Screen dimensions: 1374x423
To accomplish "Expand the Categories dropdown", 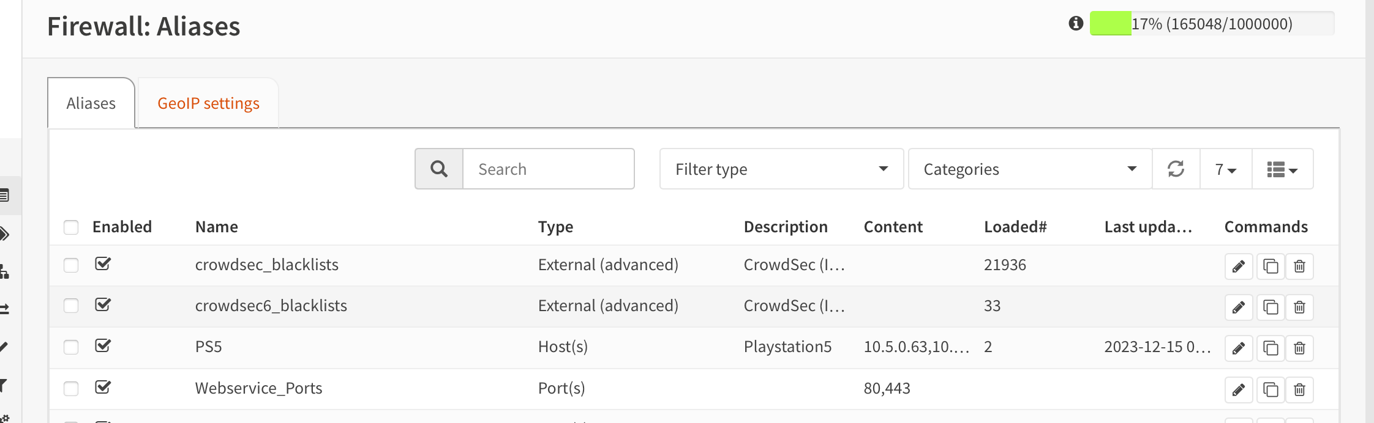I will coord(1029,169).
